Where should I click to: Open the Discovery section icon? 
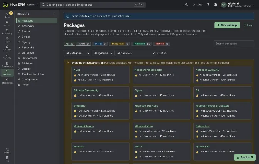(x=7, y=32)
